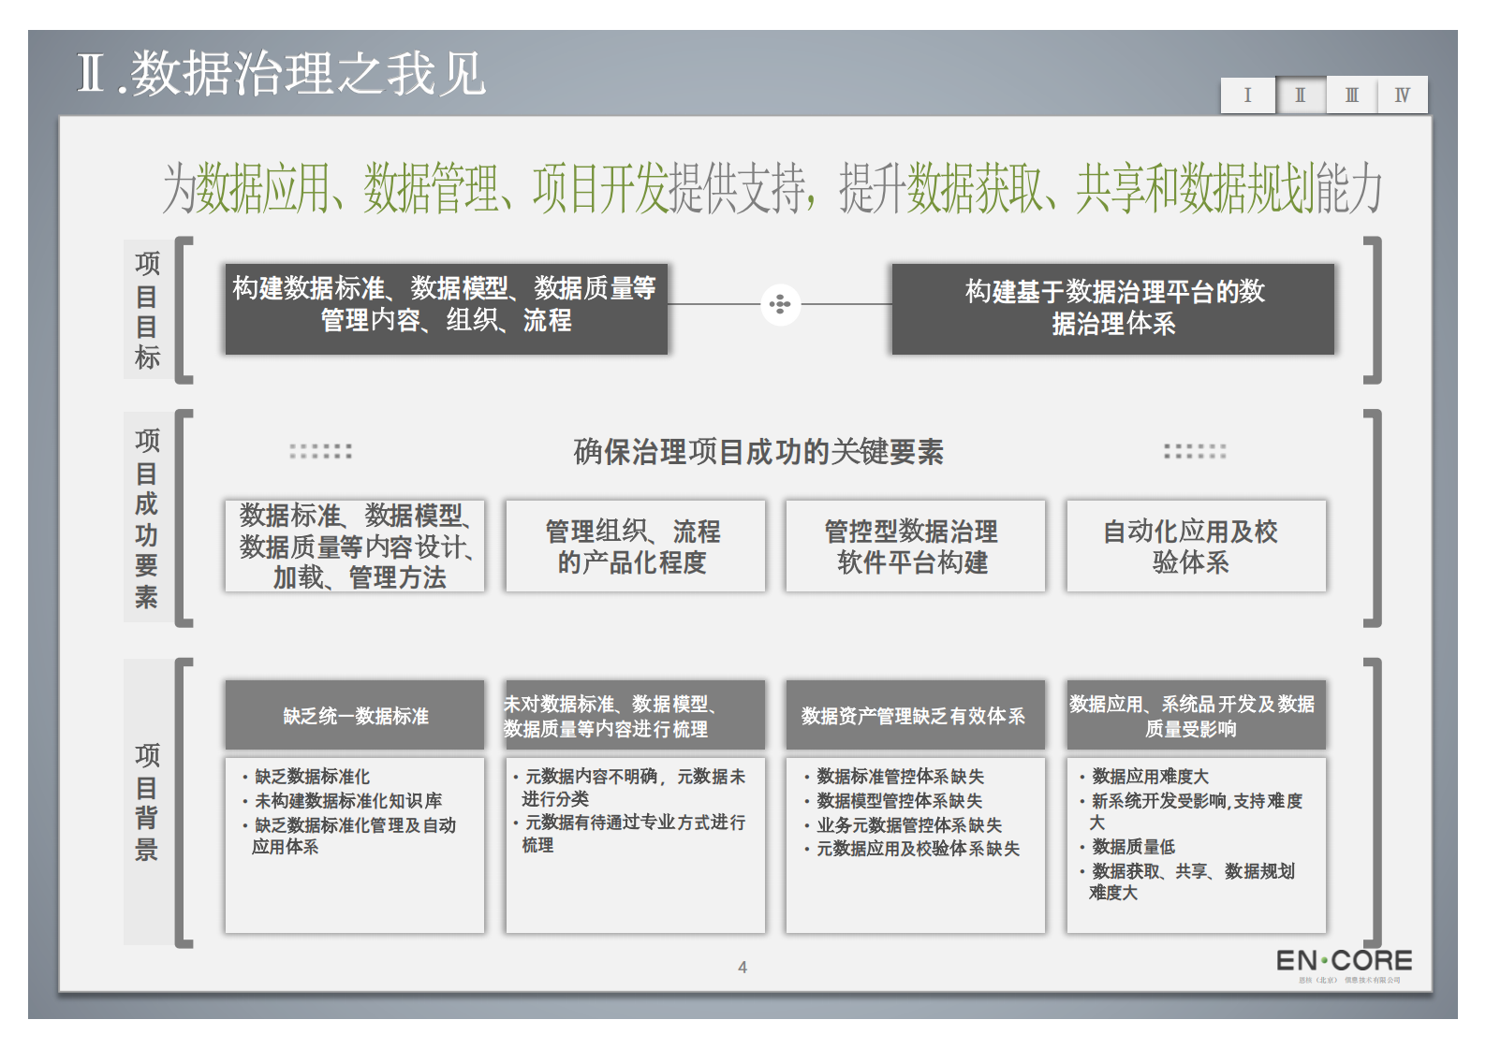Click heading 确保治理项目成功的关键要素
The width and height of the screenshot is (1486, 1049).
(x=758, y=452)
